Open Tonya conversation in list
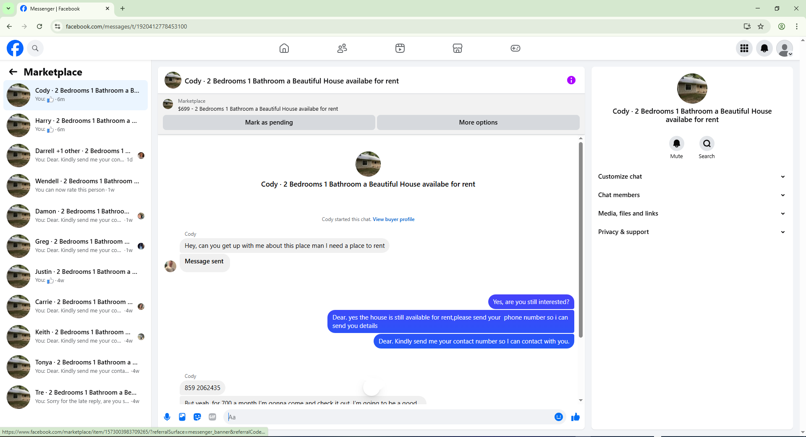The image size is (806, 437). tap(76, 367)
